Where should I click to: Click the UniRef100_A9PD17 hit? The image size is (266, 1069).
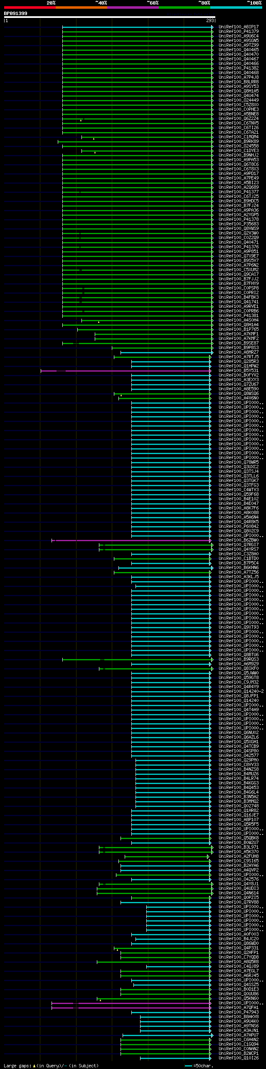click(239, 174)
